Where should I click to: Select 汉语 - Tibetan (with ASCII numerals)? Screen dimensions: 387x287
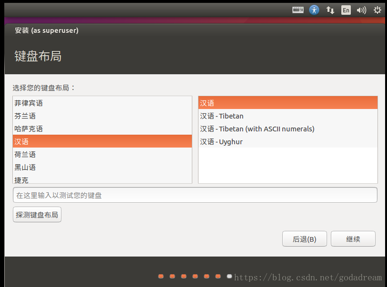point(288,129)
